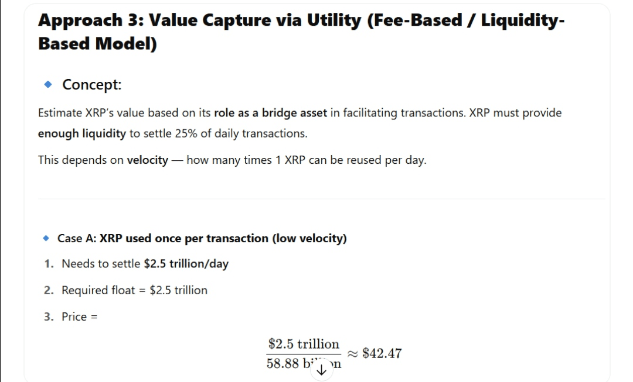The height and width of the screenshot is (382, 633).
Task: Click the '$42.47' formula result
Action: point(382,353)
